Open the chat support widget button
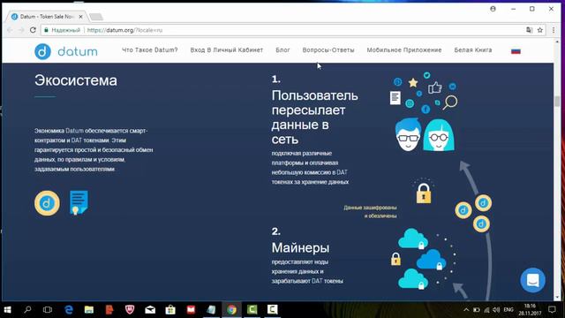565x318 pixels. tap(532, 280)
